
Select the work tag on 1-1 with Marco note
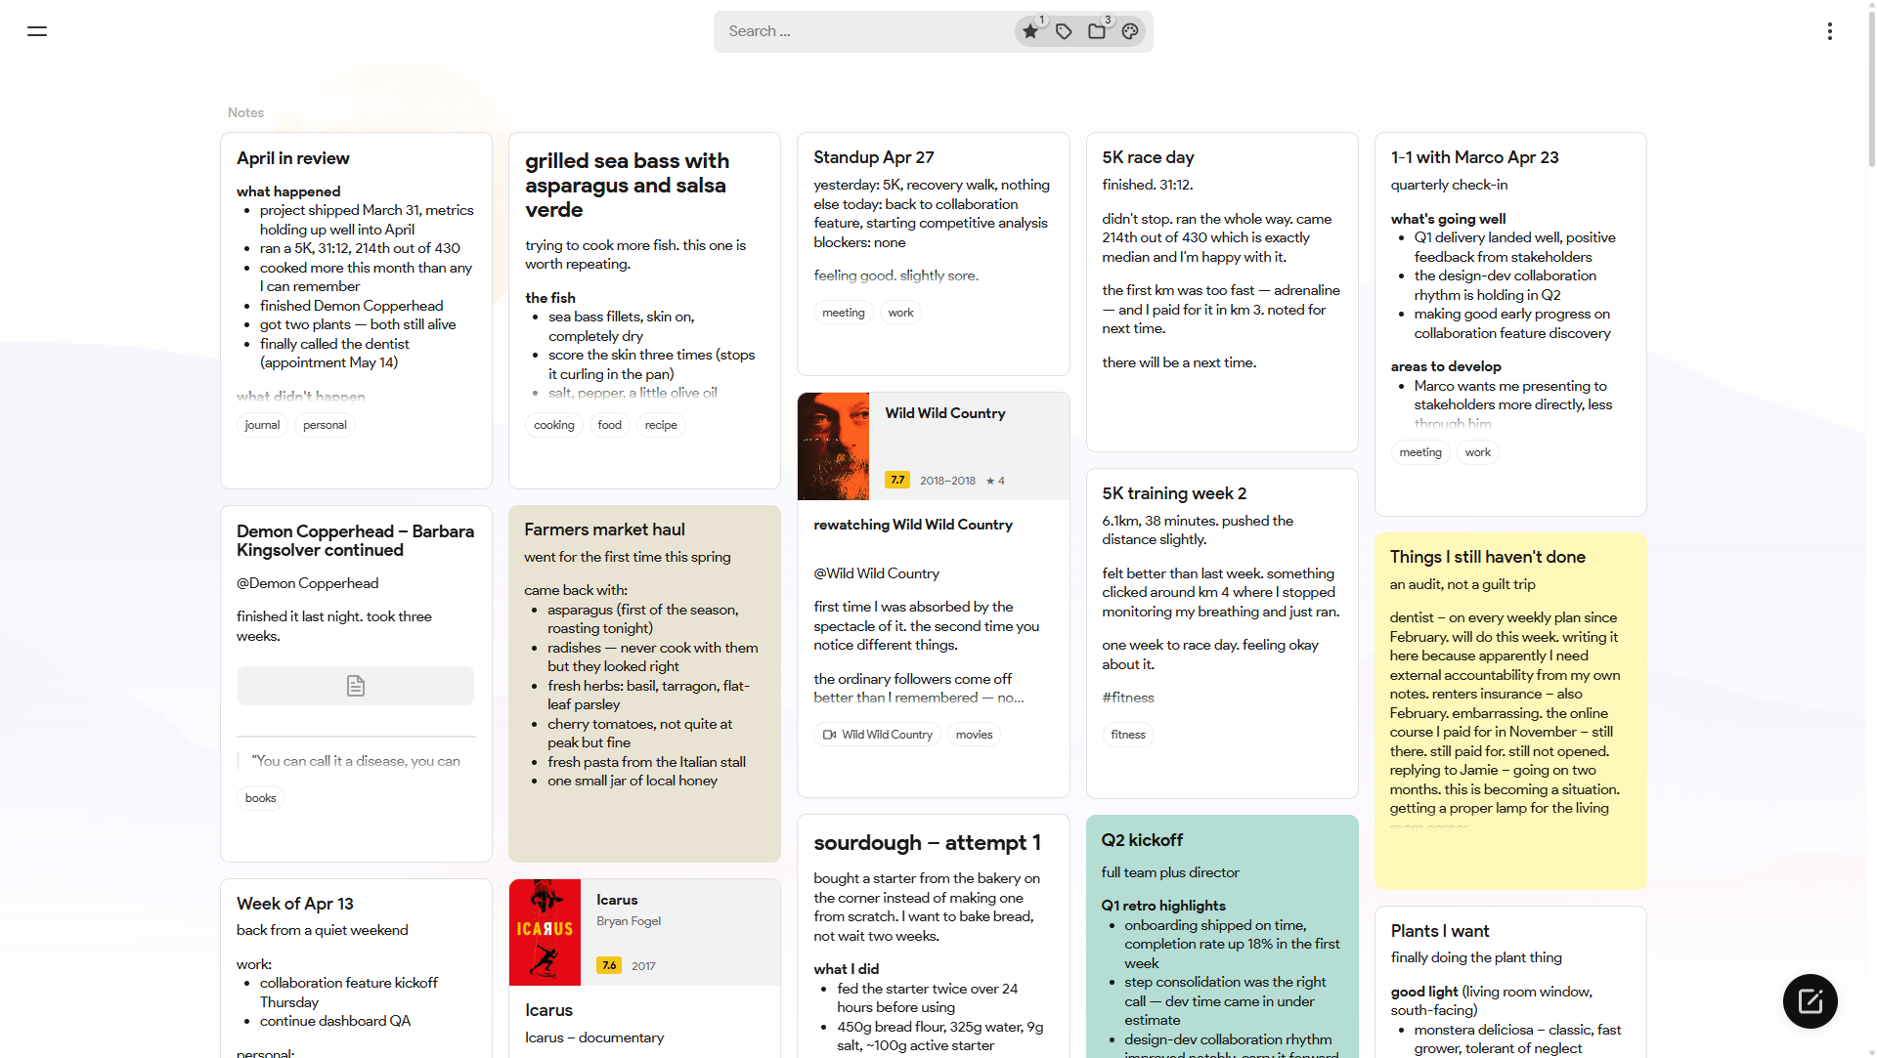1478,452
